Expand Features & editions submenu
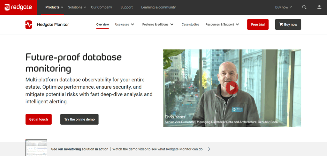Viewport: 327px width, 156px height. pyautogui.click(x=158, y=25)
